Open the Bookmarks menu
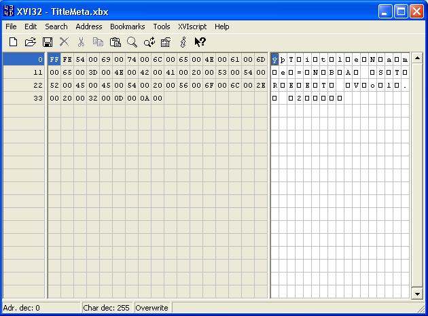Screen dimensions: 428x316 click(x=128, y=27)
